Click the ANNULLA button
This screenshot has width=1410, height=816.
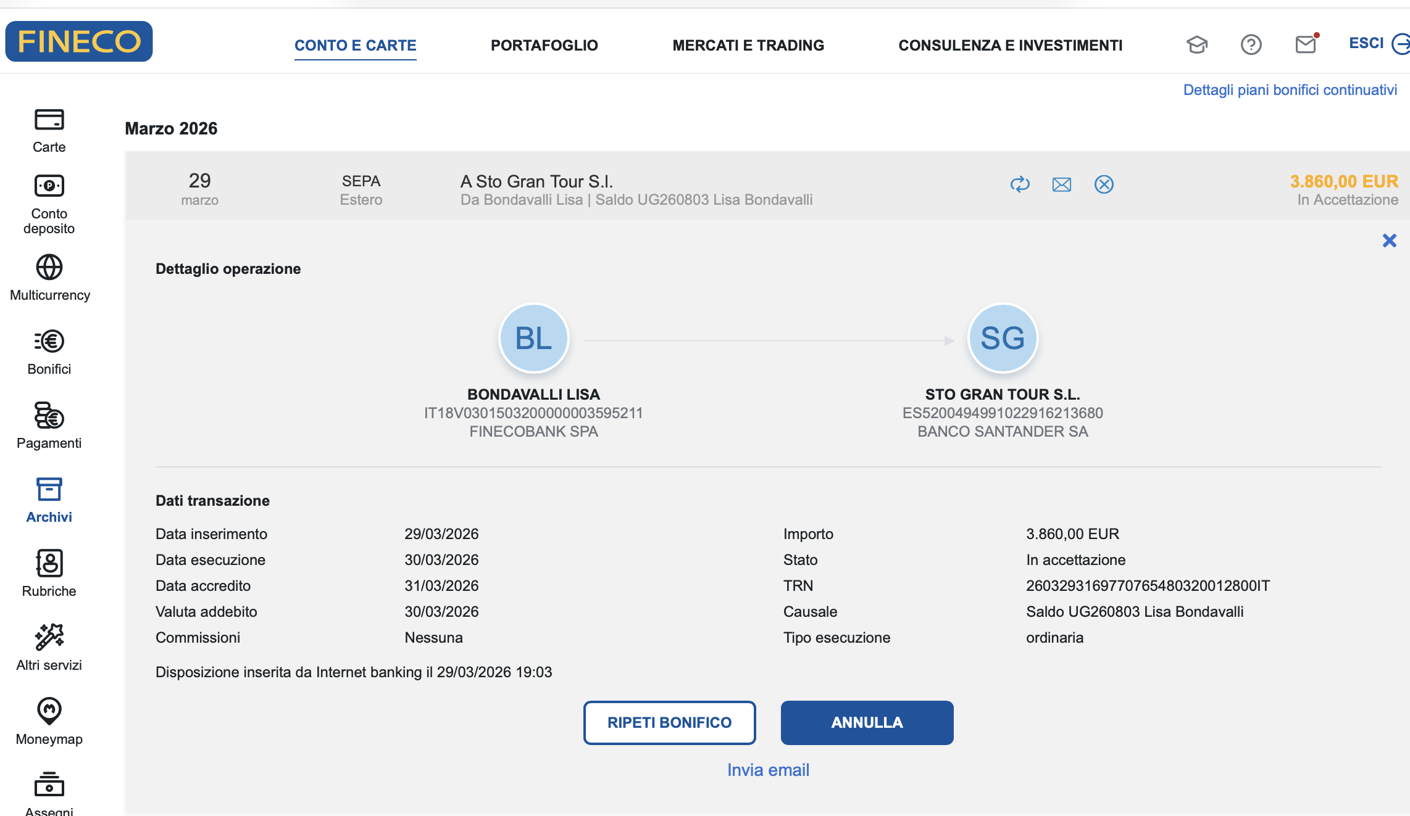click(x=867, y=722)
